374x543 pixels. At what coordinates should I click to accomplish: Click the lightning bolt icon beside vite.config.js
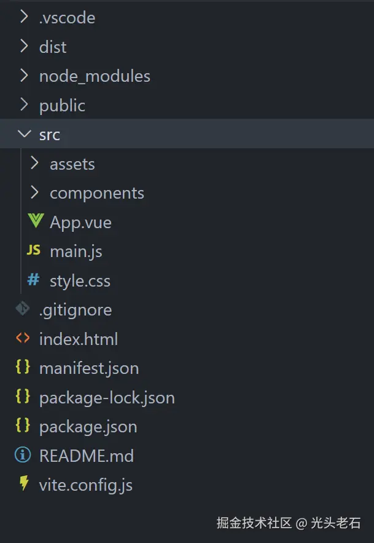pos(23,485)
